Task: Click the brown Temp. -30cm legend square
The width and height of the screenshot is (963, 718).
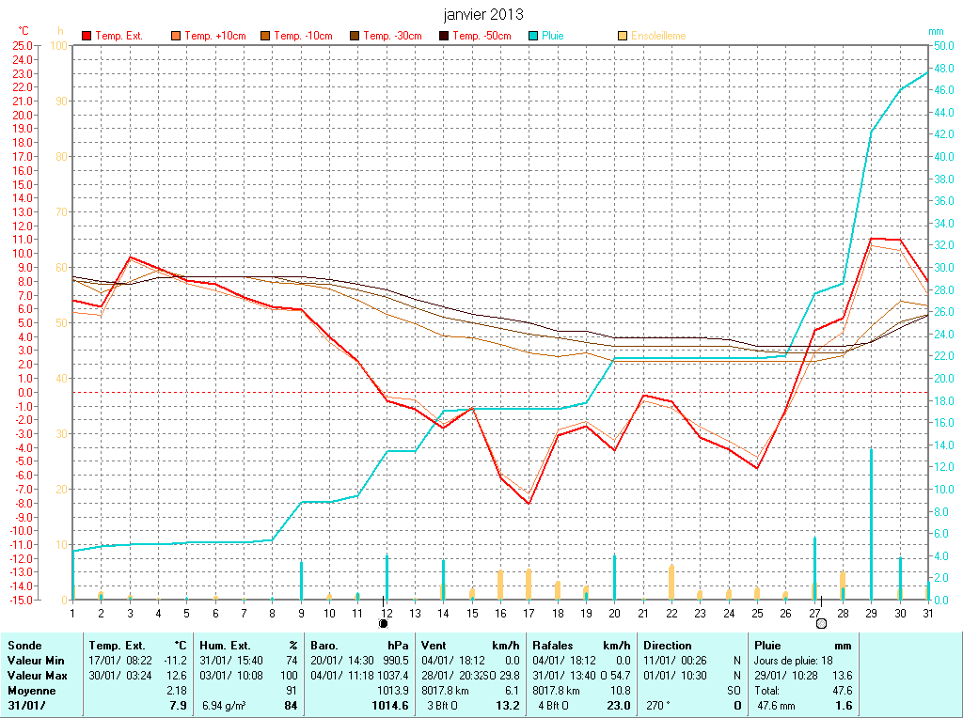Action: 355,36
